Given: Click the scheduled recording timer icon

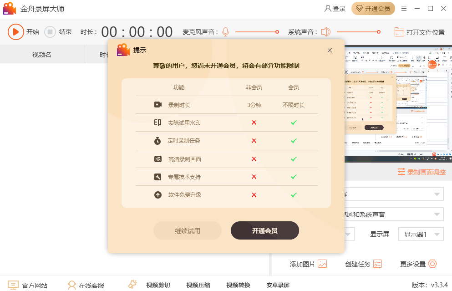Looking at the screenshot, I should [157, 141].
